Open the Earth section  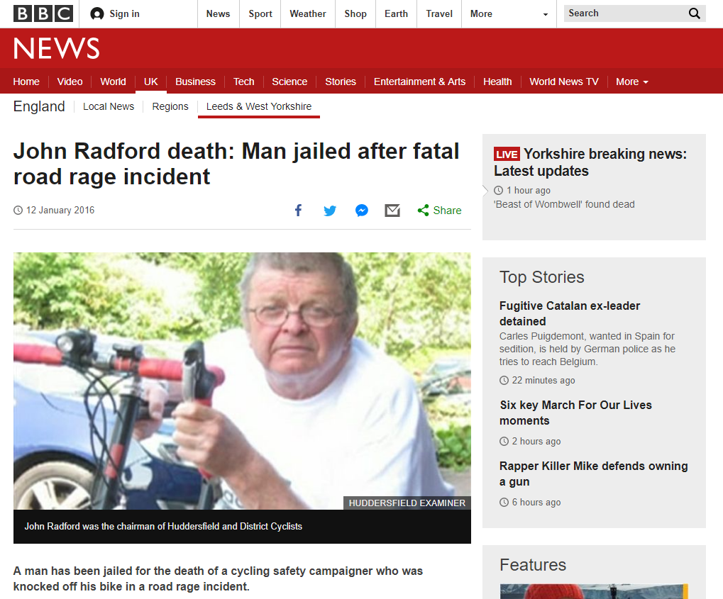(396, 14)
